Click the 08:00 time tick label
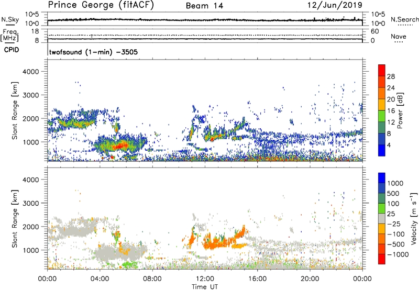 pyautogui.click(x=152, y=279)
